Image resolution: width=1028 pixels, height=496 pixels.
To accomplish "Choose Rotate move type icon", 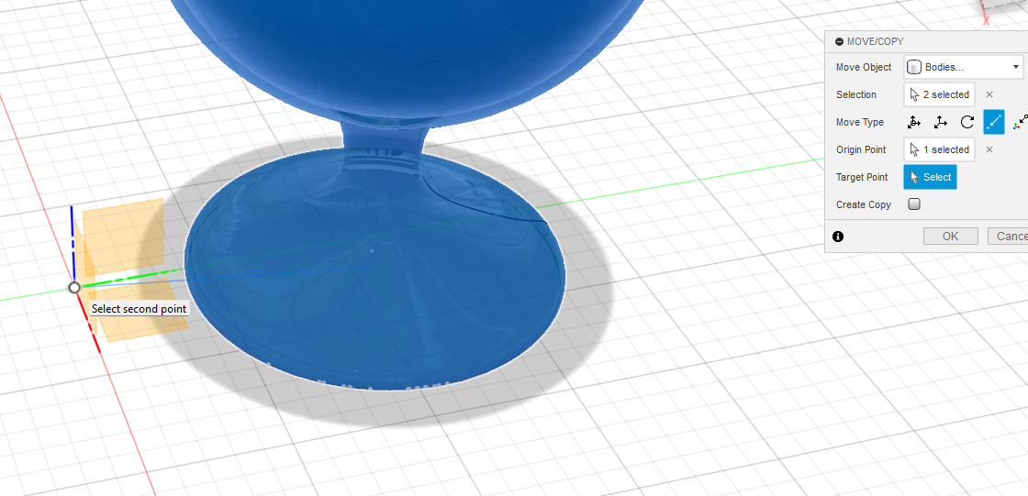I will [x=967, y=122].
